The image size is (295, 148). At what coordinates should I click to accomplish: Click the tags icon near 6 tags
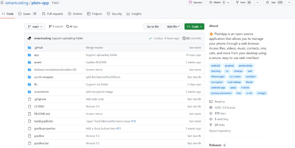click(68, 27)
